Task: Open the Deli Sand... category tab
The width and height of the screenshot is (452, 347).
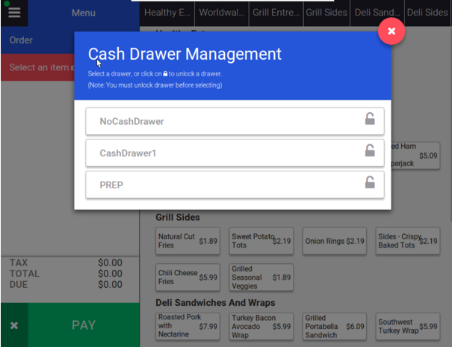Action: pos(377,13)
